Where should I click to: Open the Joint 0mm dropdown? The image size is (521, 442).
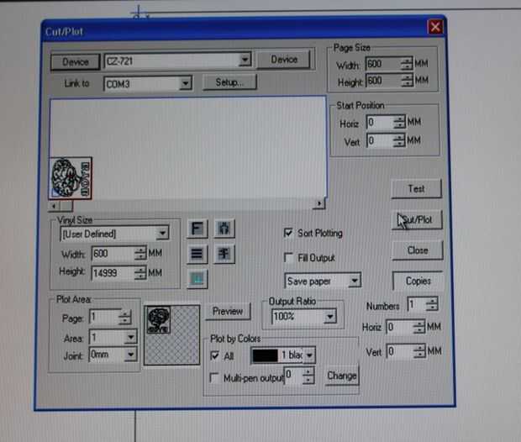pos(130,355)
